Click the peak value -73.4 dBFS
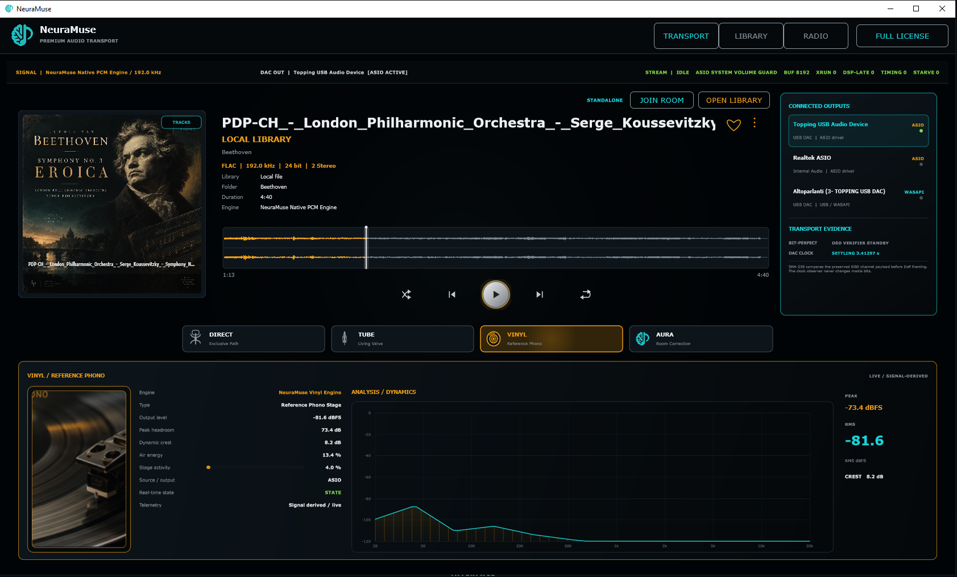This screenshot has width=957, height=577. tap(864, 408)
